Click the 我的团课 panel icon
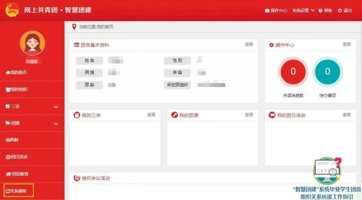The width and height of the screenshot is (362, 200). point(174,115)
